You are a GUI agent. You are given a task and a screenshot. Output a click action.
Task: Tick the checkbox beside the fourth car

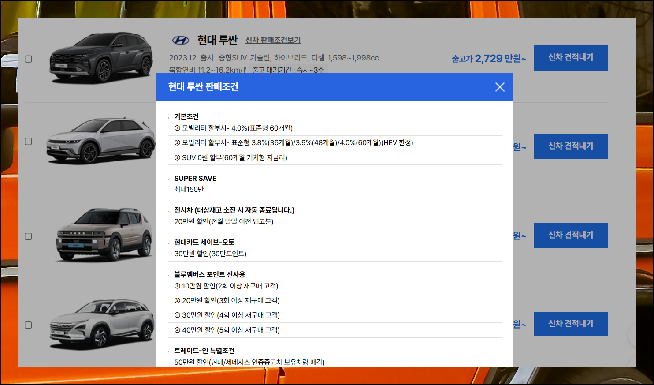coord(28,325)
